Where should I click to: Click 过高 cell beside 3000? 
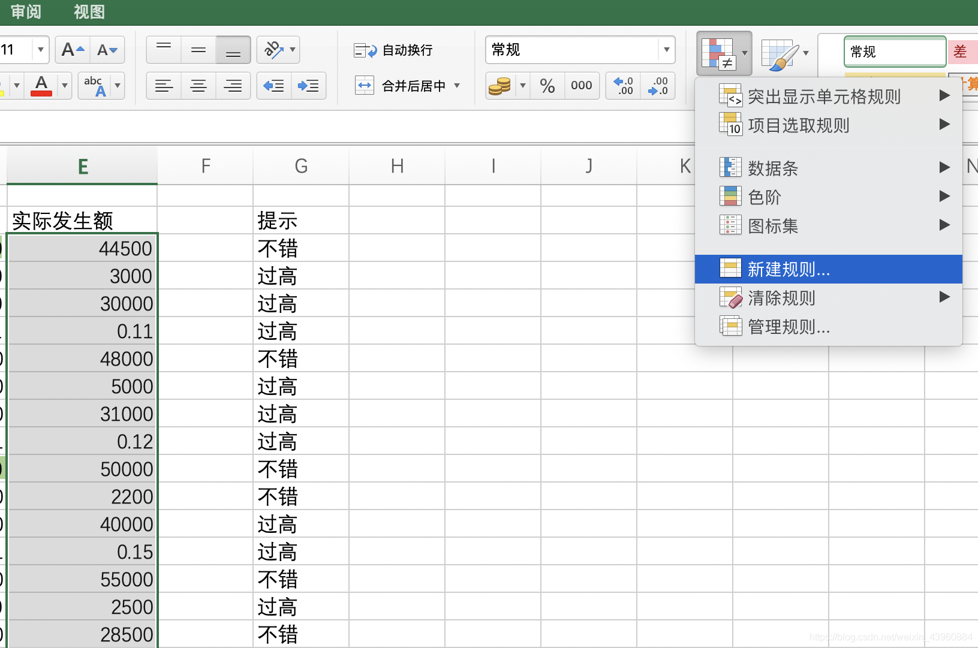coord(301,276)
